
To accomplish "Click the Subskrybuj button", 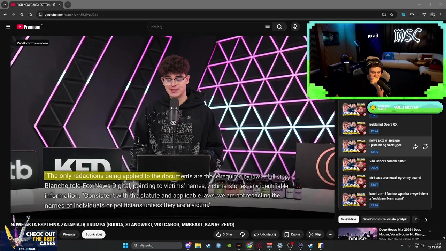I will coord(94,235).
